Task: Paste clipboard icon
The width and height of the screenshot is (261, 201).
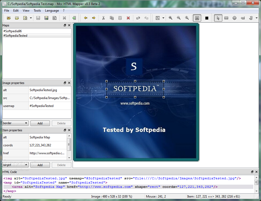Action: (120, 18)
